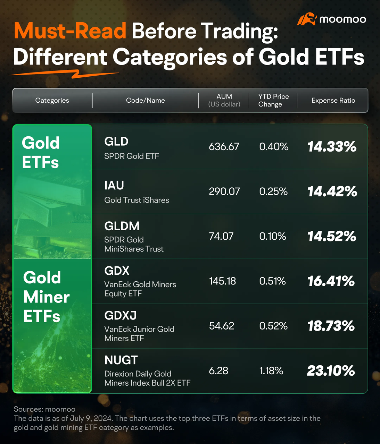This screenshot has width=380, height=444.
Task: Click the GLDM ticker code
Action: click(122, 226)
